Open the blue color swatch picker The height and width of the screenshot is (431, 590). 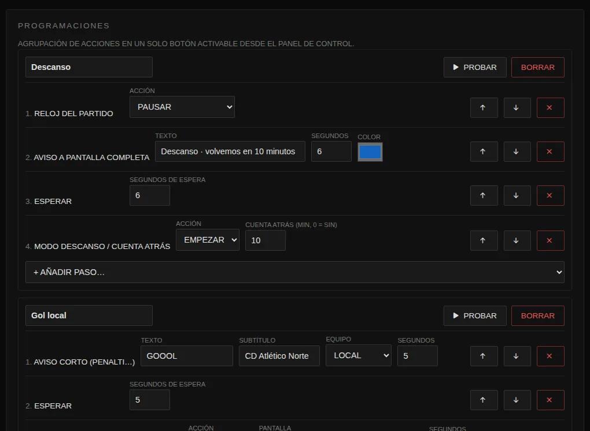[x=370, y=152]
